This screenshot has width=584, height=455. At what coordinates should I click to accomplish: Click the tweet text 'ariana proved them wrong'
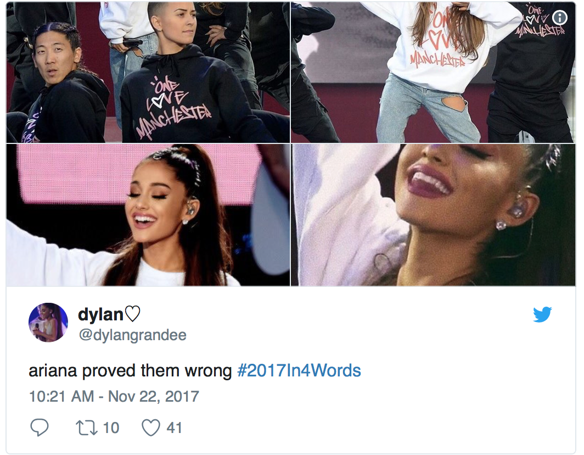point(131,371)
